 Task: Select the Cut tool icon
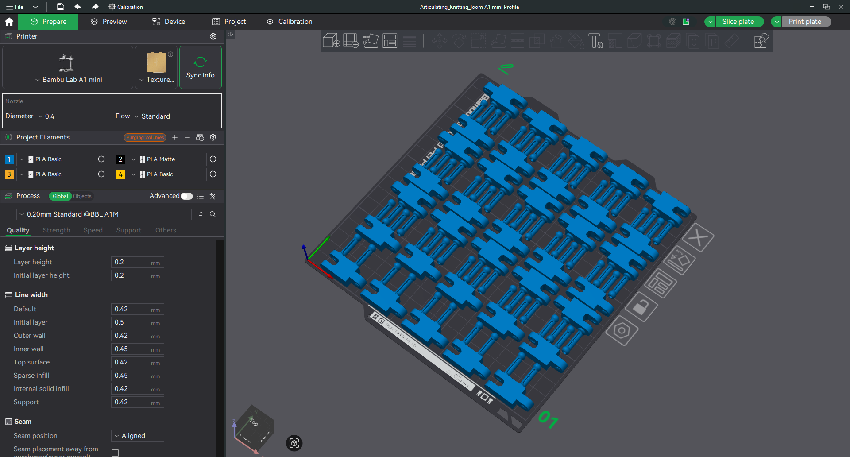tap(518, 41)
